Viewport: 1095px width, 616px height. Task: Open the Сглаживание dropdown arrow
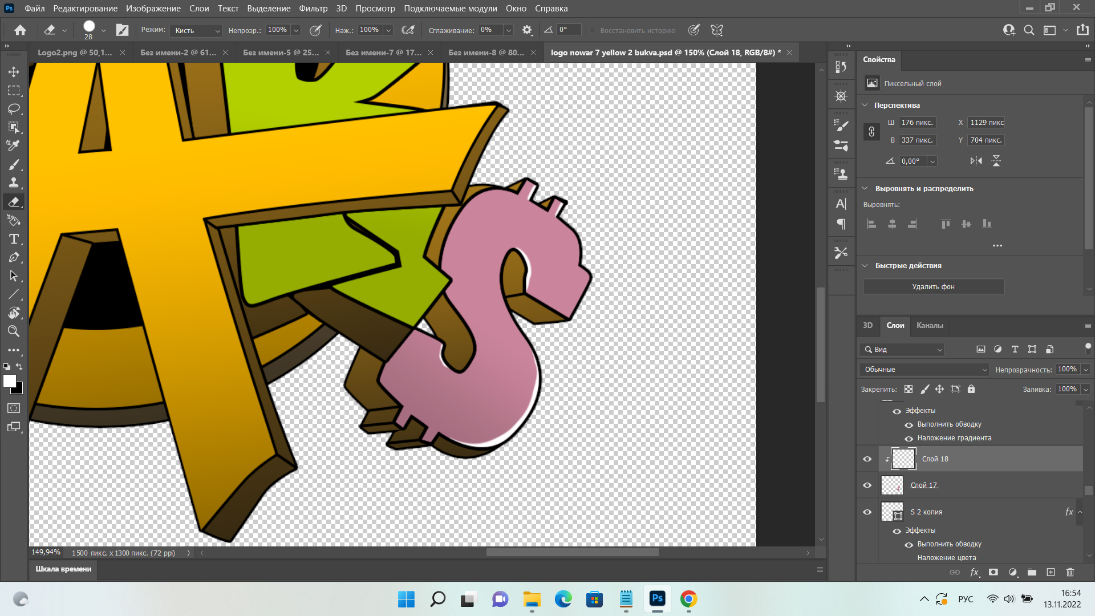(509, 30)
